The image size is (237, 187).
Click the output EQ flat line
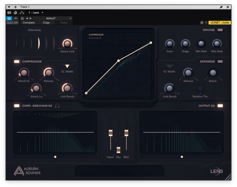[x=182, y=132]
